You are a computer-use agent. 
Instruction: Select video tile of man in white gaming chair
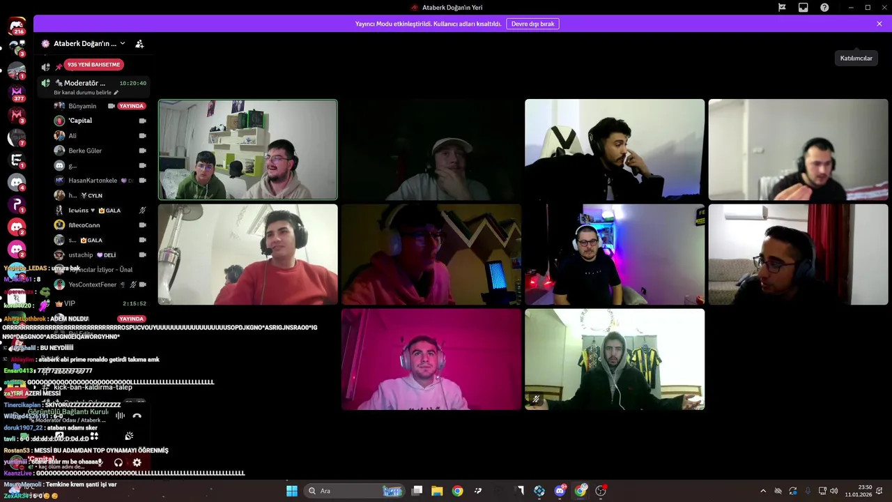pos(615,150)
